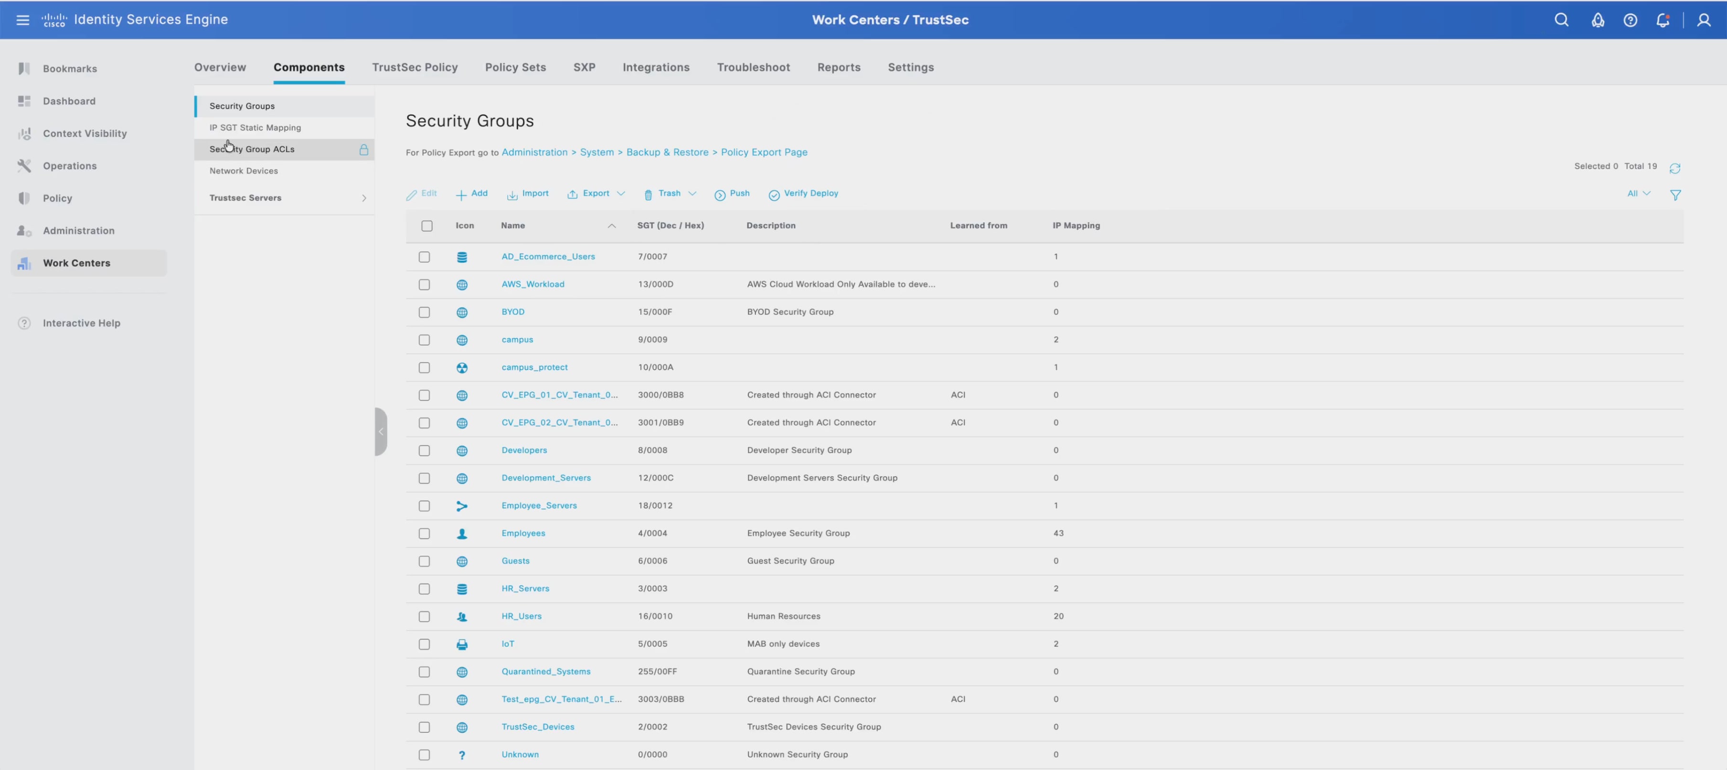Click the printer icon for IoT
1727x770 pixels.
coord(462,644)
